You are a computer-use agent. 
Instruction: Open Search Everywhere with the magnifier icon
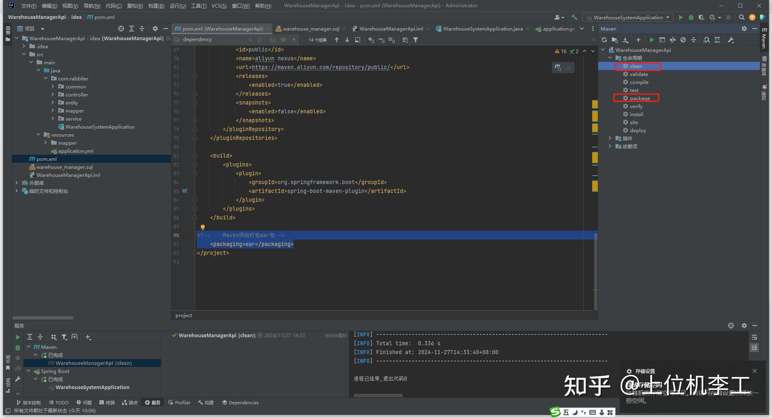[x=741, y=17]
